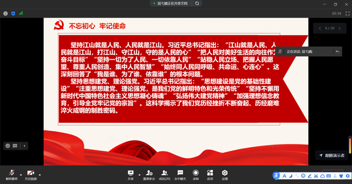Click the 跟随演示者 follow presenter button

331,155
